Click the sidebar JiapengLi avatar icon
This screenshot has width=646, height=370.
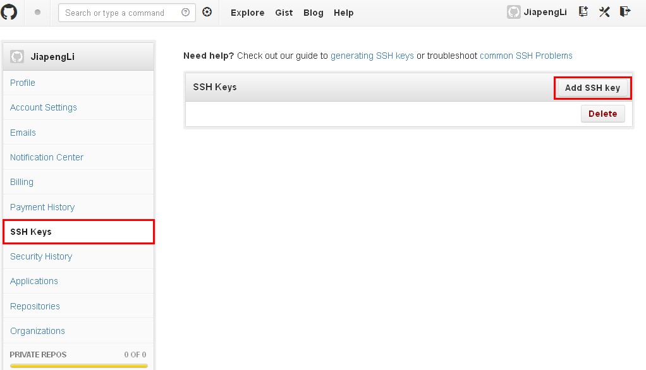coord(17,56)
